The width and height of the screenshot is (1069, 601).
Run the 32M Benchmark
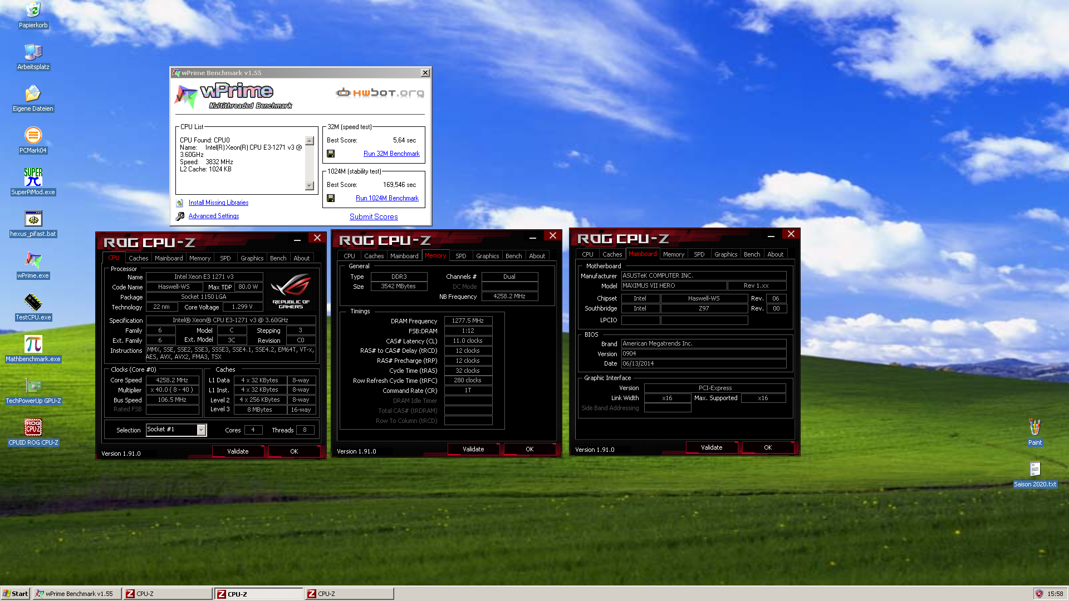(x=391, y=154)
